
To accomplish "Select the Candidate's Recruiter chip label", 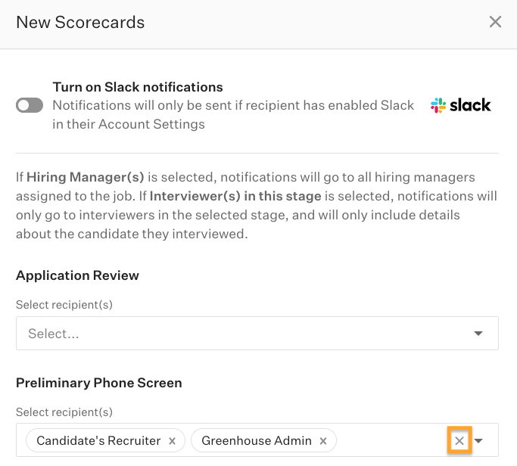I will [x=98, y=441].
